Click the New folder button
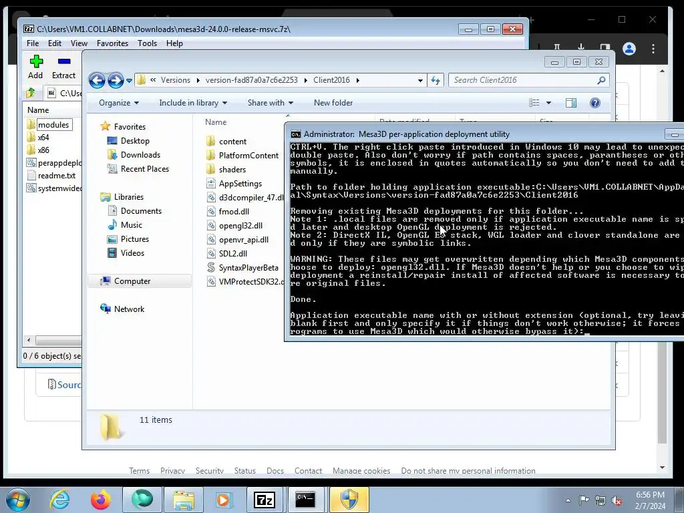The height and width of the screenshot is (513, 684). pyautogui.click(x=333, y=103)
